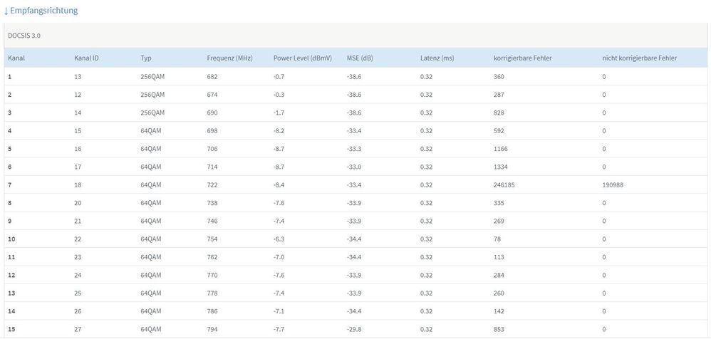Image resolution: width=711 pixels, height=339 pixels.
Task: Select correctable errors value 1334
Action: tap(501, 167)
